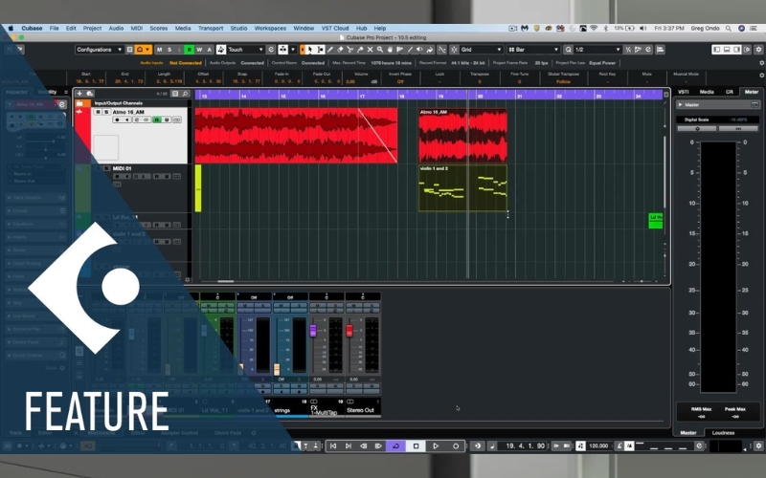Image resolution: width=766 pixels, height=478 pixels.
Task: Open constrain delay compensation dropdown arrow
Action: [x=147, y=50]
